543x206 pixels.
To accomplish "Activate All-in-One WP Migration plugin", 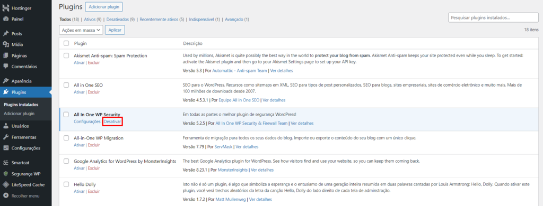I will coord(80,145).
